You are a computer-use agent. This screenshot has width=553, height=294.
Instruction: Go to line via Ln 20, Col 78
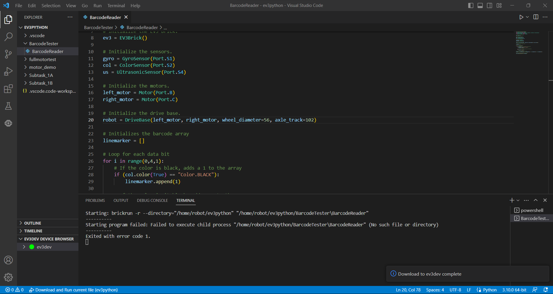(x=408, y=290)
